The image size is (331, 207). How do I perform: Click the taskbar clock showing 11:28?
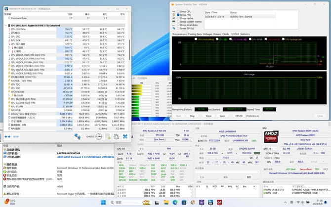pos(318,202)
